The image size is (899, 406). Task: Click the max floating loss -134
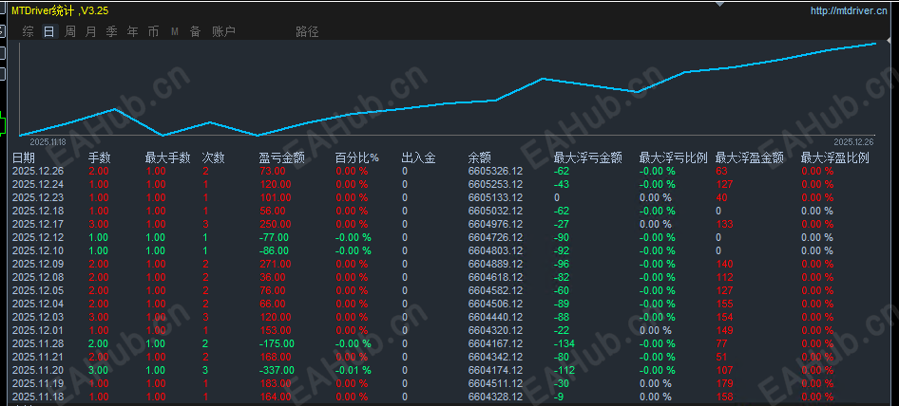coord(564,343)
